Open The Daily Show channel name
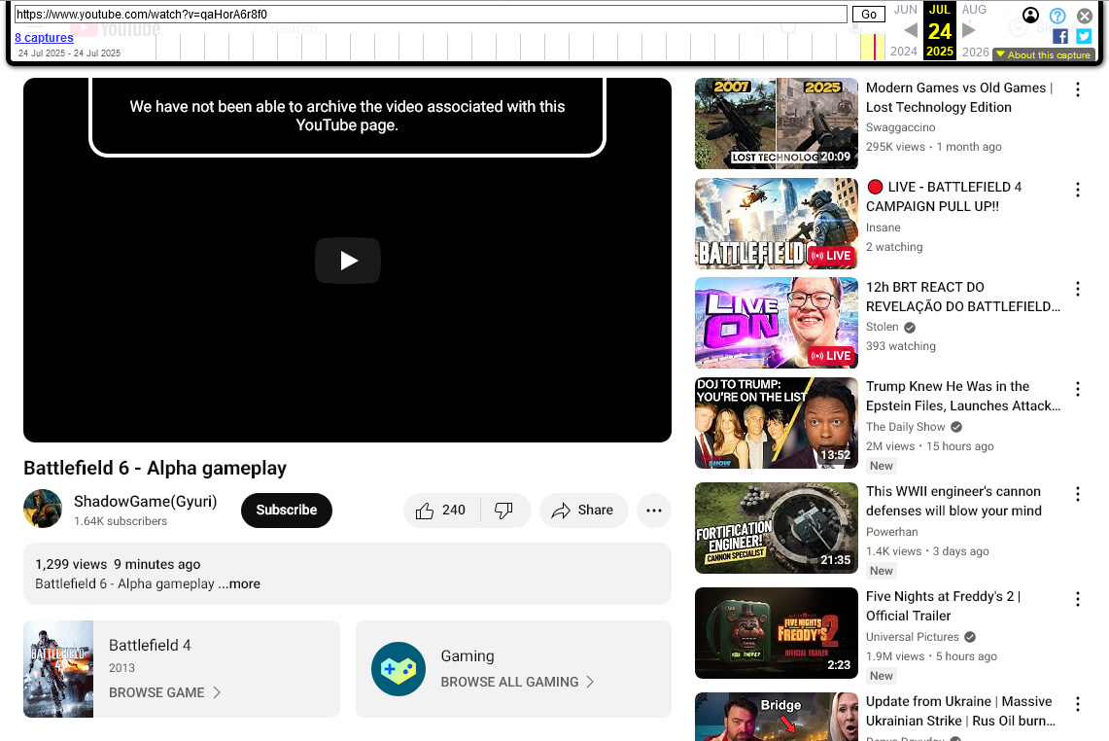The height and width of the screenshot is (741, 1109). [x=905, y=427]
